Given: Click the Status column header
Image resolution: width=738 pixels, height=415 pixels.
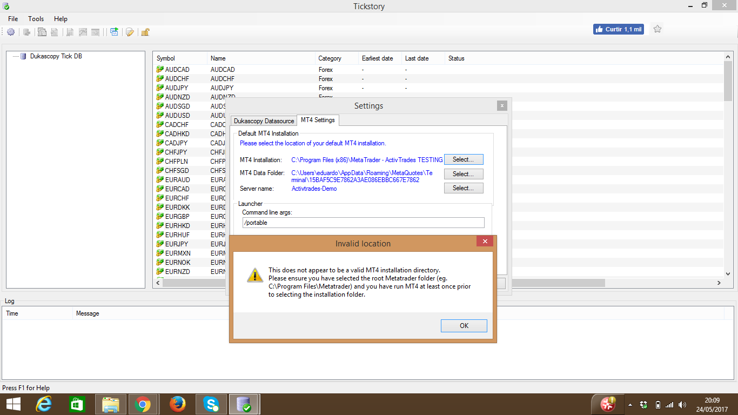Looking at the screenshot, I should (585, 58).
